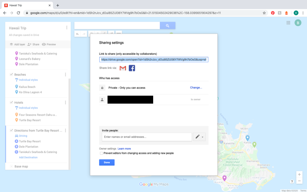Click Add layer in the sidebar
Viewport: 307px width, 192px height.
coord(18,44)
